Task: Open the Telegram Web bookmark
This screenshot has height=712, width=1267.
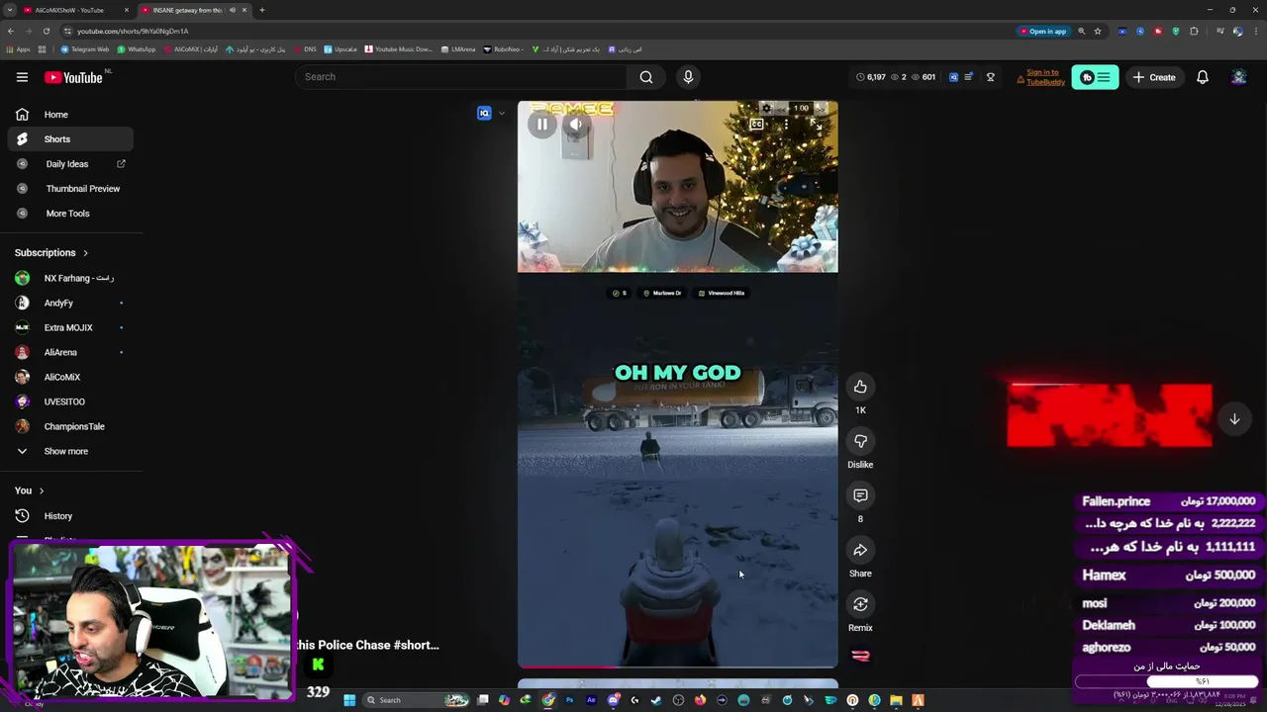Action: coord(85,49)
